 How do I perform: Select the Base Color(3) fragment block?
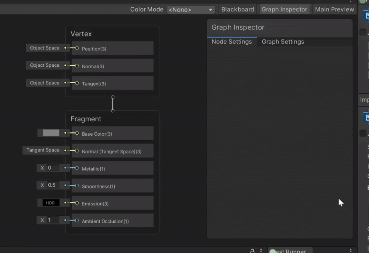click(113, 133)
